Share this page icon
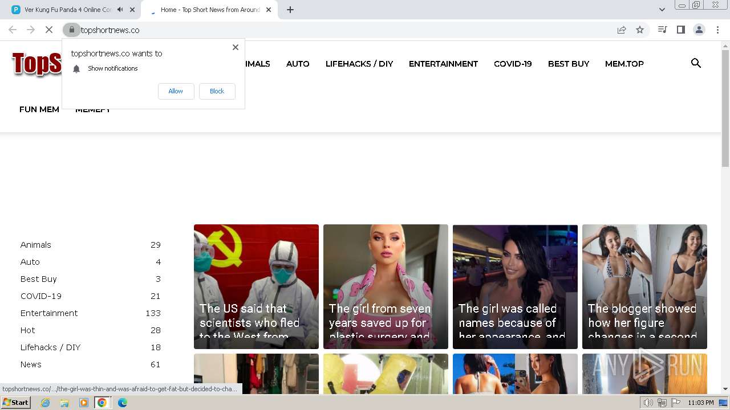This screenshot has width=730, height=410. click(622, 30)
